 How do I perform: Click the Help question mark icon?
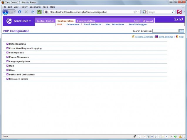click(x=177, y=36)
